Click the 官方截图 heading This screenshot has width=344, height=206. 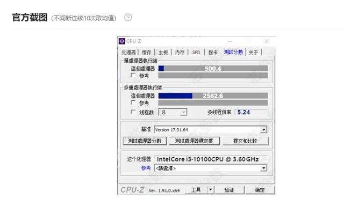(x=30, y=17)
